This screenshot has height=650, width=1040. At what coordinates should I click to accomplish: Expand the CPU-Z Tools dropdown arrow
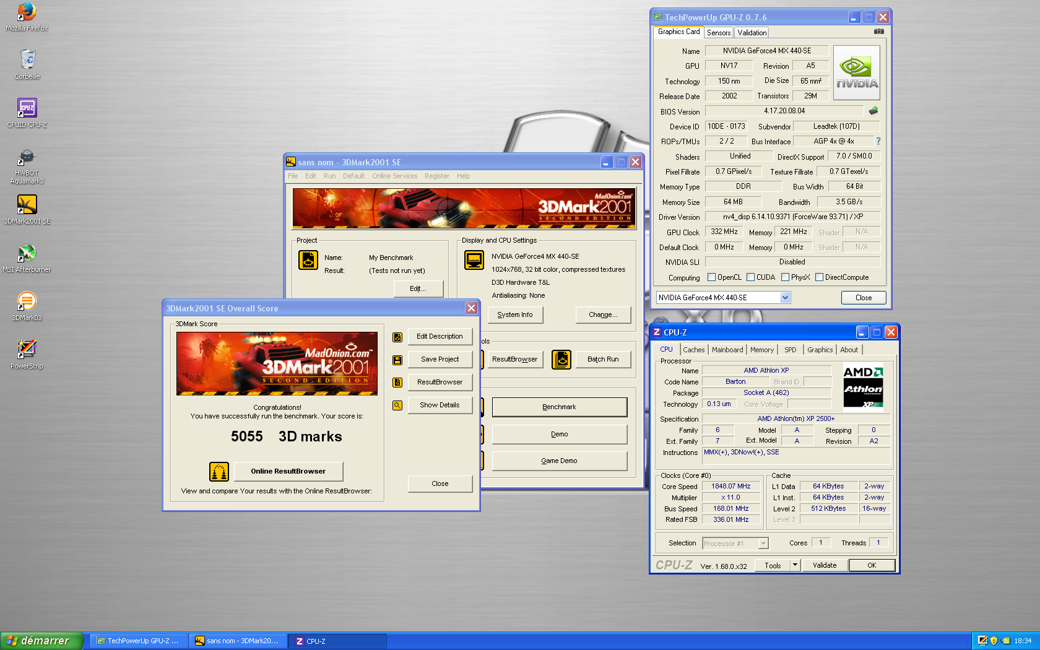pos(795,565)
